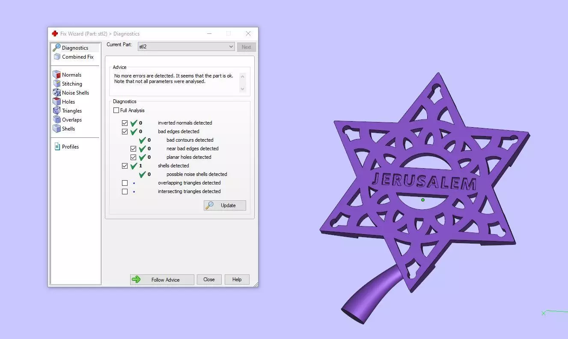The height and width of the screenshot is (339, 568).
Task: Click the Profiles label in the sidebar
Action: tap(70, 147)
